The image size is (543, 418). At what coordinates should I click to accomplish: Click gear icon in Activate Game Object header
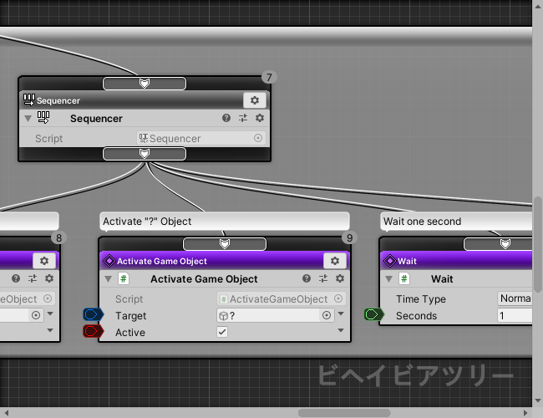(334, 261)
